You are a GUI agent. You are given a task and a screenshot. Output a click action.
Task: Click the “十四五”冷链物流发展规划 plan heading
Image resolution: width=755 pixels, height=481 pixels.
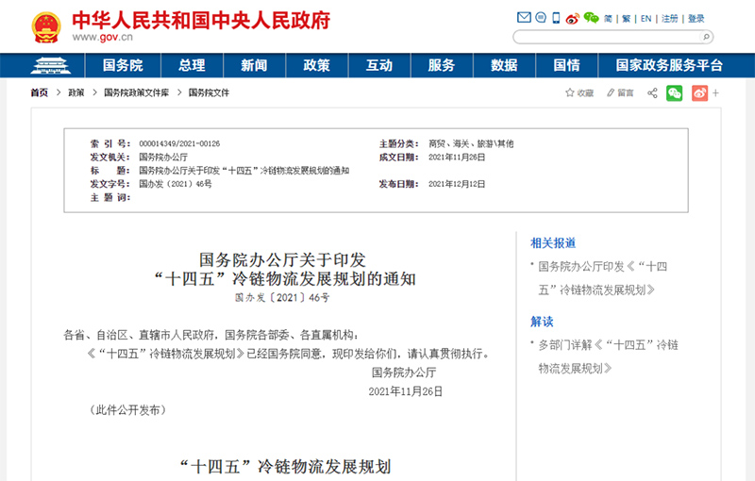[285, 467]
